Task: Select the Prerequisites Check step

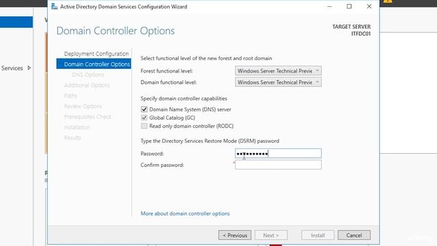Action: click(87, 117)
